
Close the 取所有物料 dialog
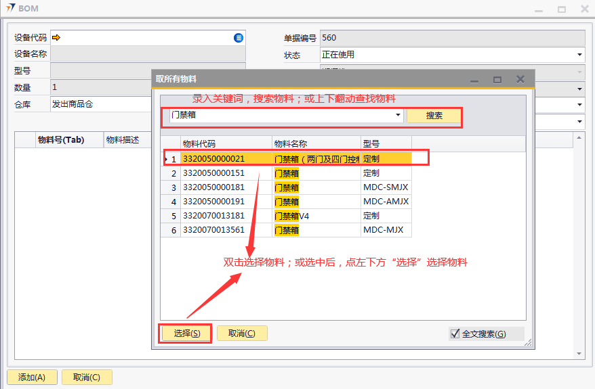[x=520, y=79]
